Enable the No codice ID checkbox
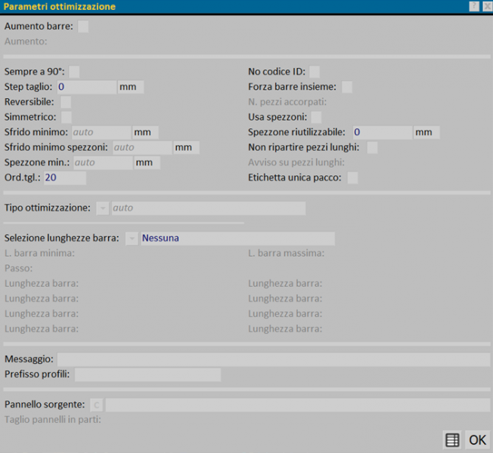Screen dimensions: 493x453 [x=315, y=72]
